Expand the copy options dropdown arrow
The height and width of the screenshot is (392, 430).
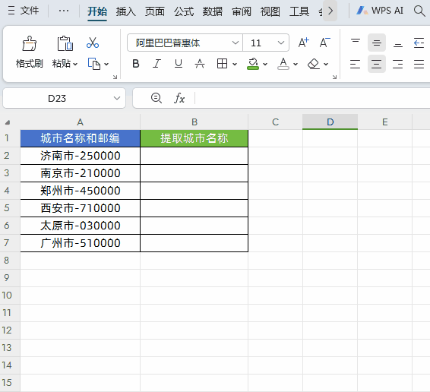pyautogui.click(x=106, y=64)
